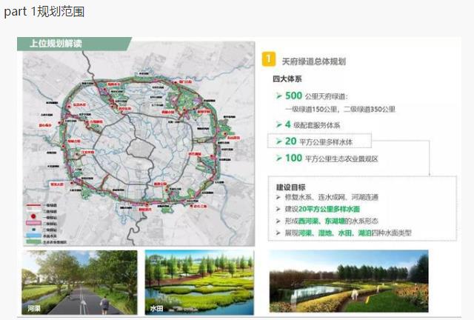Open the rightmost pond landscape photo
The image size is (474, 320).
point(348,282)
